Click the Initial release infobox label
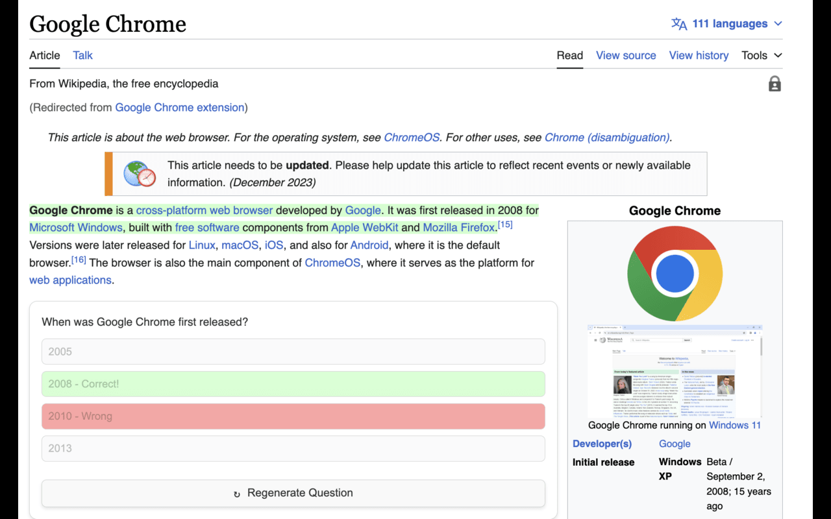The height and width of the screenshot is (519, 831). point(604,463)
